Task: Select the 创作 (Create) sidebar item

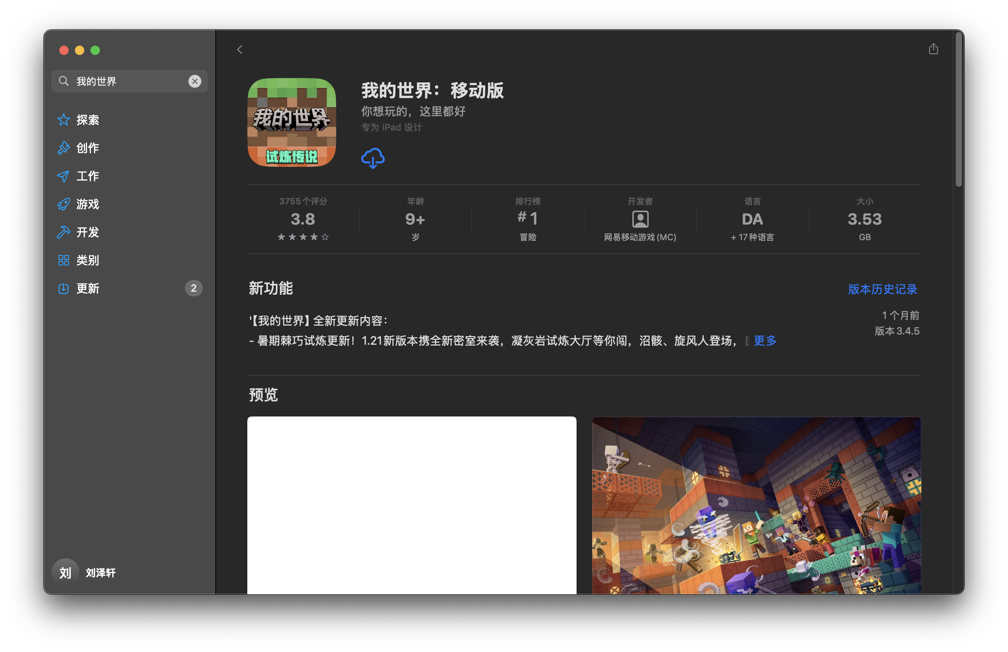Action: tap(87, 148)
